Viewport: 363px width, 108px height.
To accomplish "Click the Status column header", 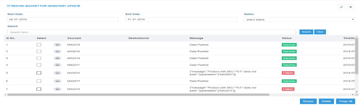I will point(287,38).
